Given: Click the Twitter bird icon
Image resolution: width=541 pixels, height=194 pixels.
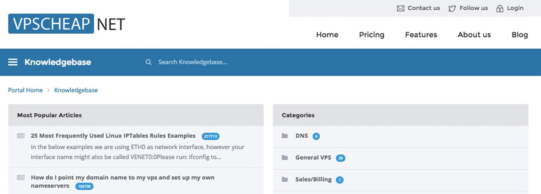Looking at the screenshot, I should [452, 8].
